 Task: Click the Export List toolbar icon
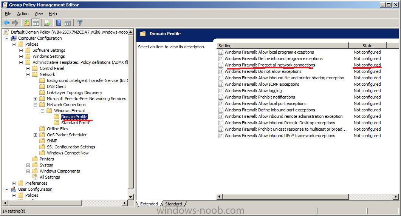tap(47, 23)
